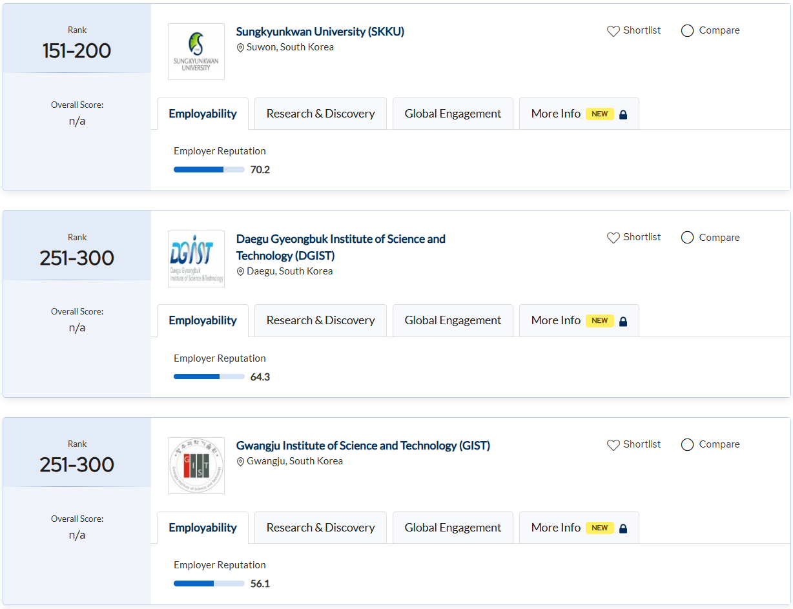Click the Gwangju, South Korea location text
Viewport: 793px width, 609px height.
(x=294, y=461)
